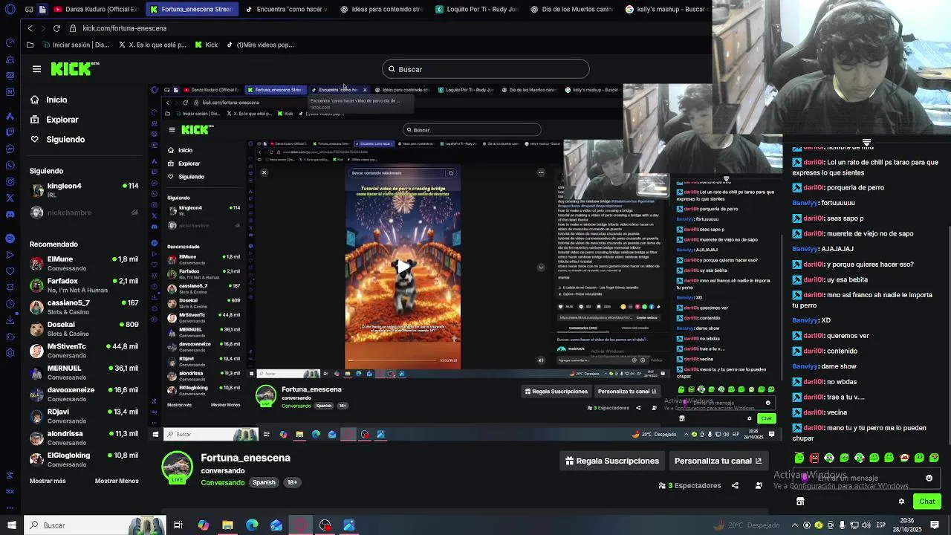The width and height of the screenshot is (951, 535).
Task: Click the Windows taskbar Buscar box
Action: [x=95, y=525]
